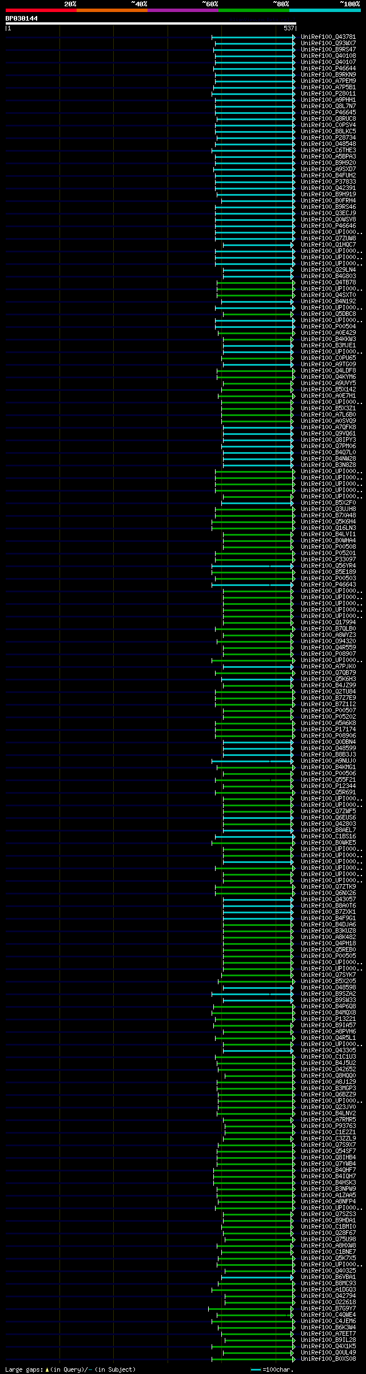Open hit UniRef100_B9RS47

coord(328,50)
